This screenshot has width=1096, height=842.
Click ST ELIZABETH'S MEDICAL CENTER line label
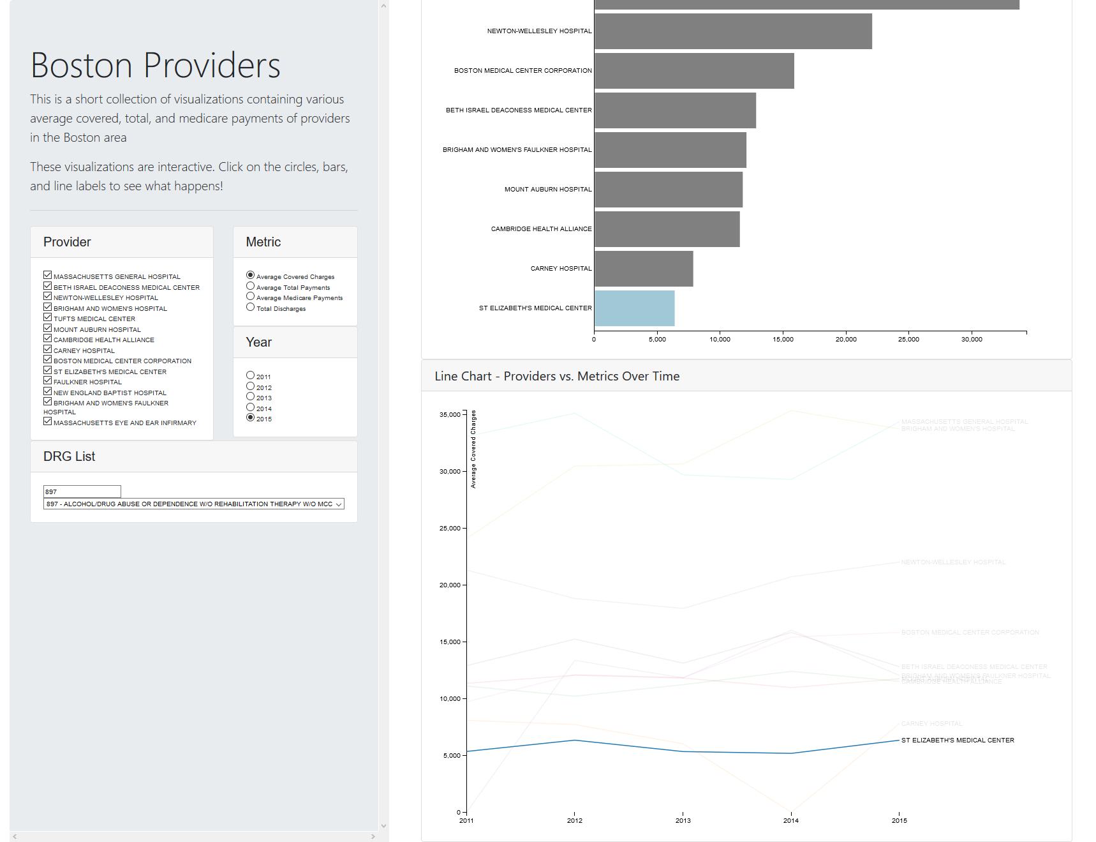[958, 741]
